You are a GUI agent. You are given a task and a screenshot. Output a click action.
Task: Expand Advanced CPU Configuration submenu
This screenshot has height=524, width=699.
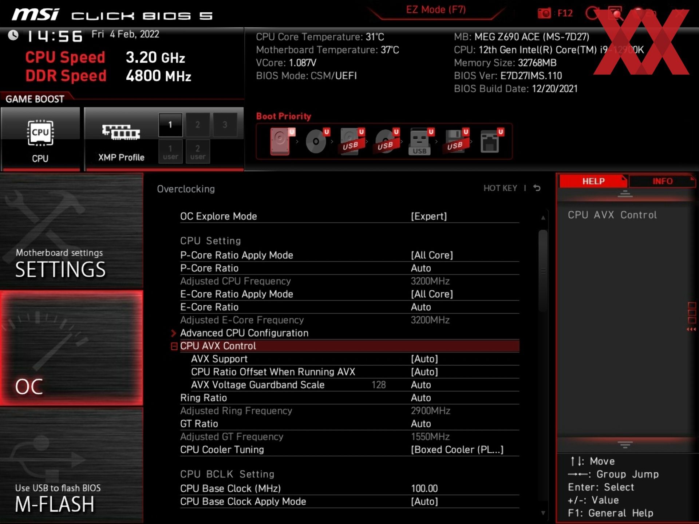pyautogui.click(x=349, y=333)
